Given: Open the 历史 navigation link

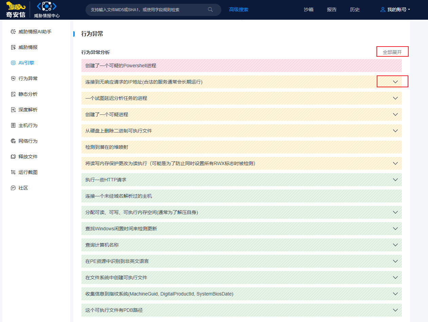Looking at the screenshot, I should (355, 10).
